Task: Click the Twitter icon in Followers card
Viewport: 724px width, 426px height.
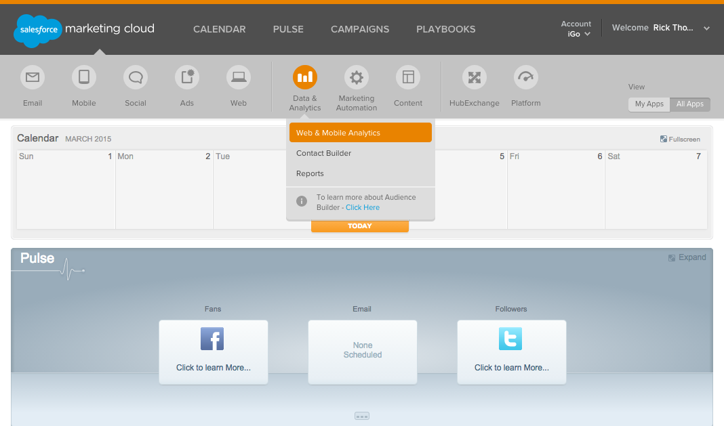Action: pyautogui.click(x=510, y=339)
